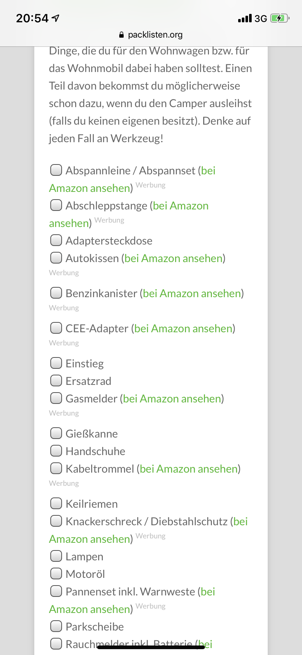The image size is (302, 655).
Task: Tick the Motoröl checkbox
Action: pyautogui.click(x=56, y=573)
